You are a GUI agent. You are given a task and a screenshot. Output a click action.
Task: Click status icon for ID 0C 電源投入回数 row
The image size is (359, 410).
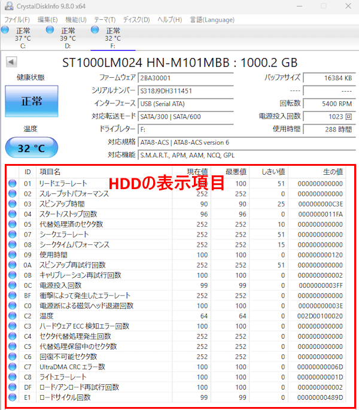[x=13, y=286]
